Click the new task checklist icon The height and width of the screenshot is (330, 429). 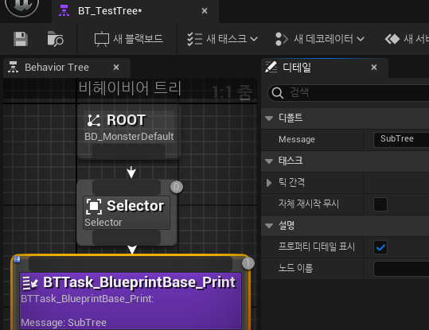tap(195, 39)
